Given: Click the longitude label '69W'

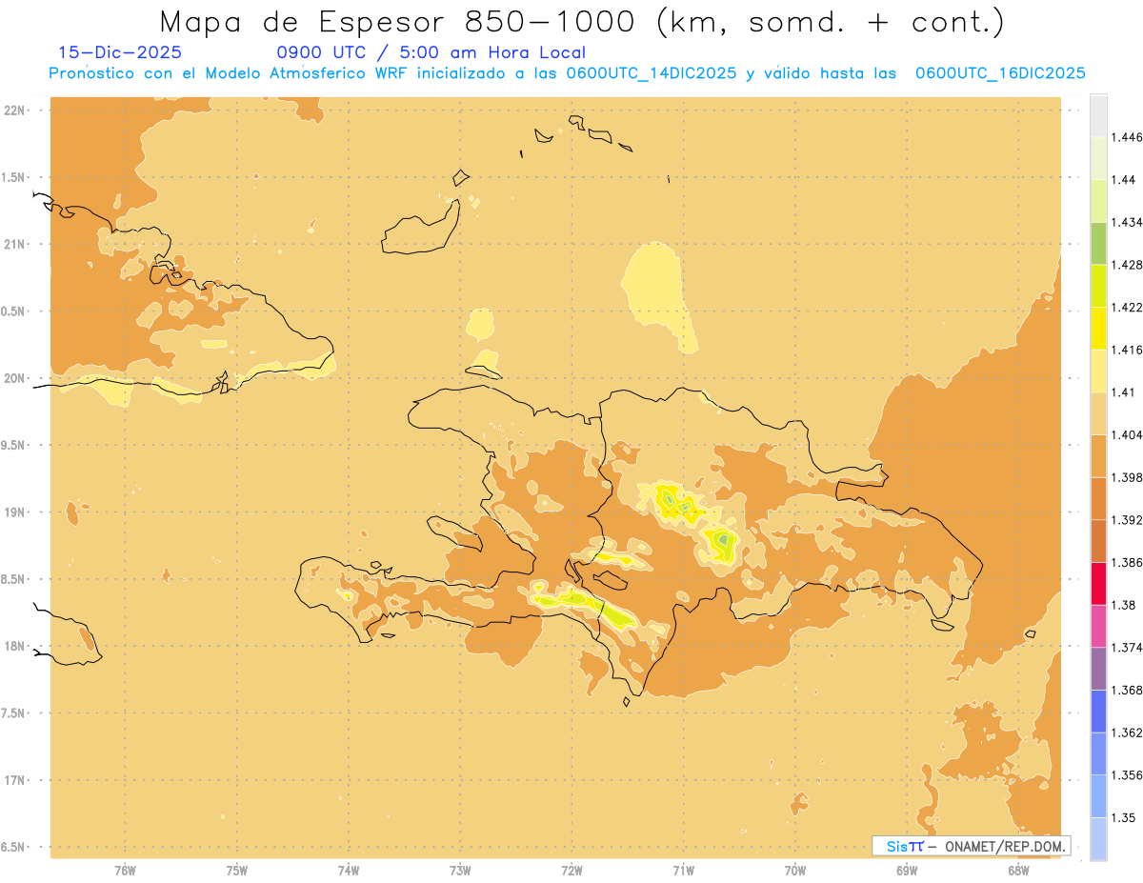Looking at the screenshot, I should pos(907,871).
